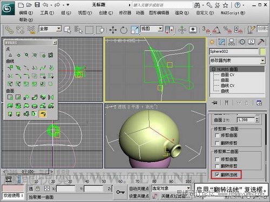270x202 pixels.
Task: Open the 渲染(R) menu
Action: pyautogui.click(x=182, y=13)
